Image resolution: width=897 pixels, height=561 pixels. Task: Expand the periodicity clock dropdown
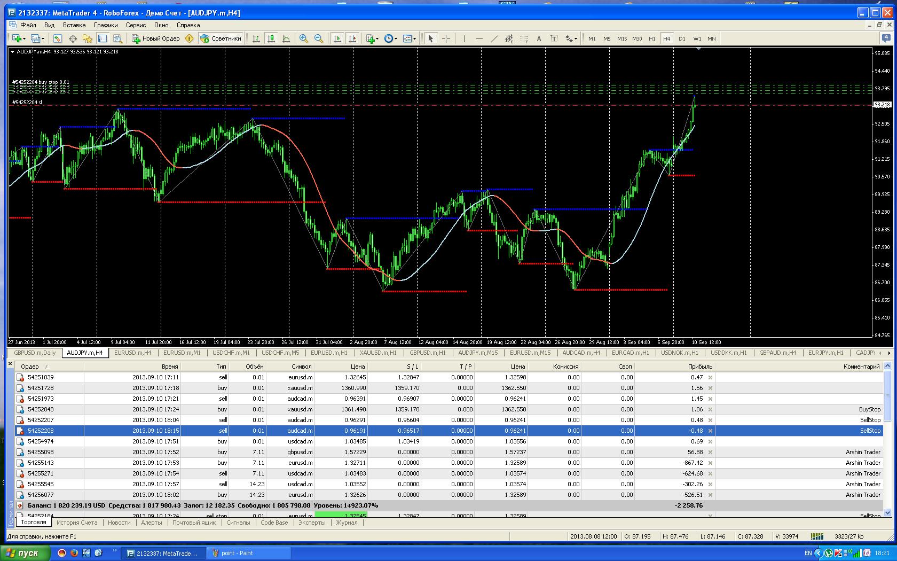point(391,38)
